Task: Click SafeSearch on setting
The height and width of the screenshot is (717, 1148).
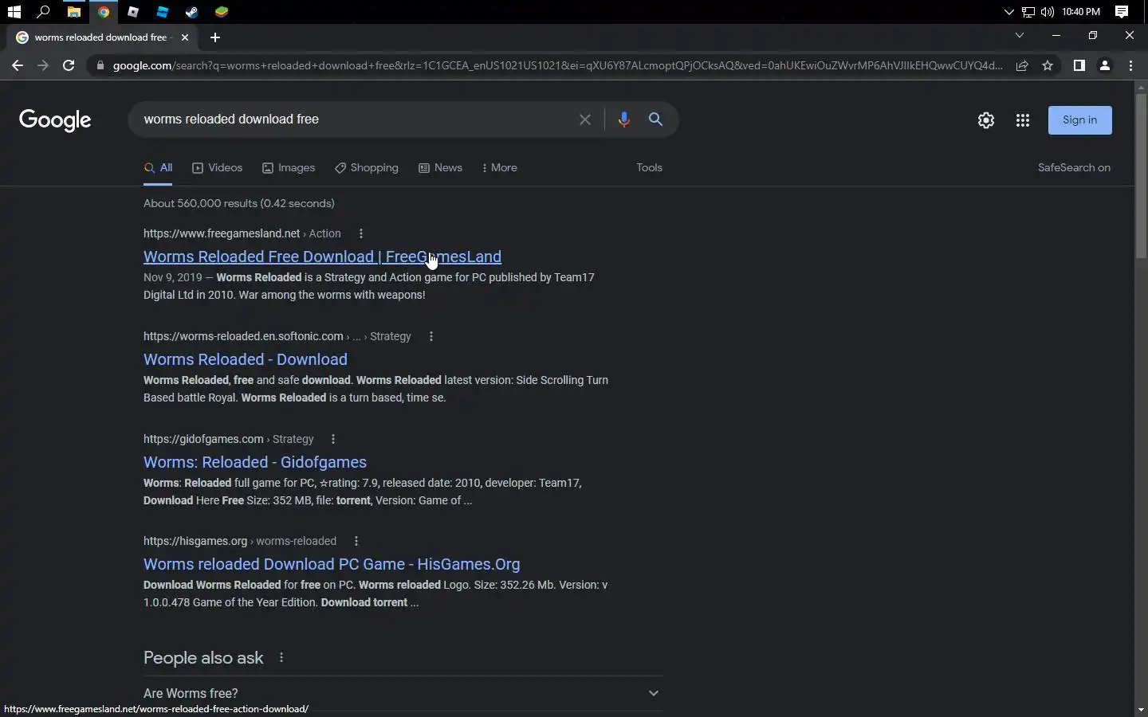Action: pyautogui.click(x=1074, y=168)
